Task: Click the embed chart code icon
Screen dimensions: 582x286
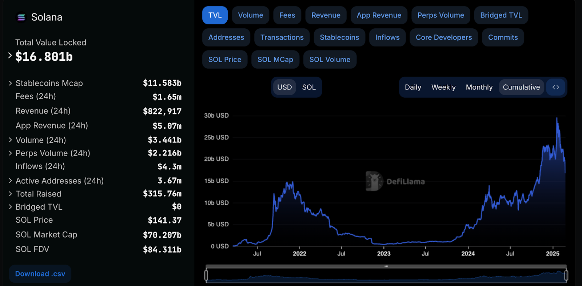Action: (555, 87)
